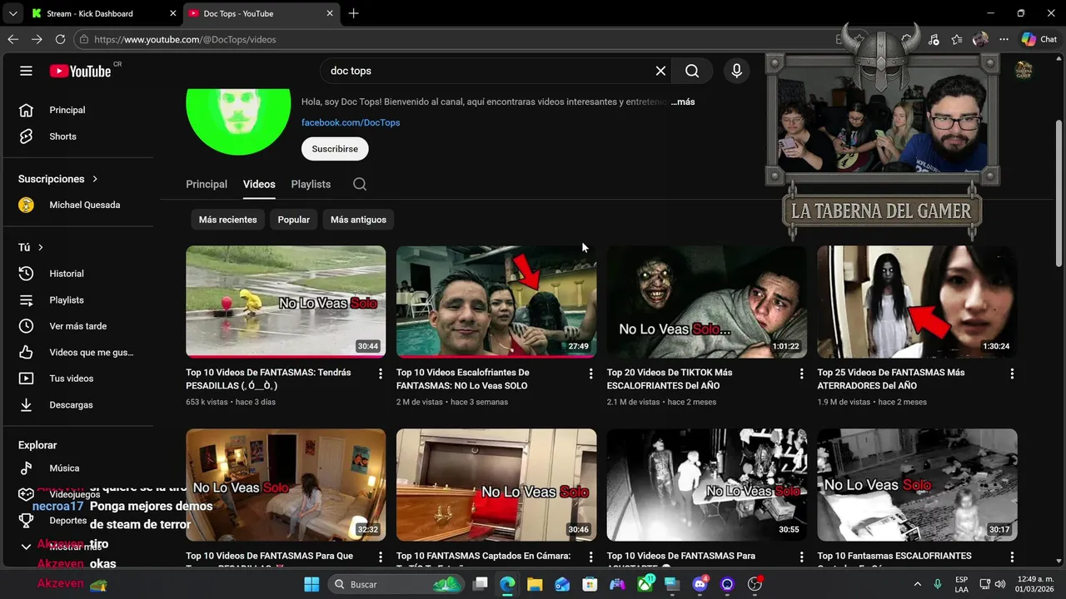Click the page vertical scrollbar

[1059, 193]
